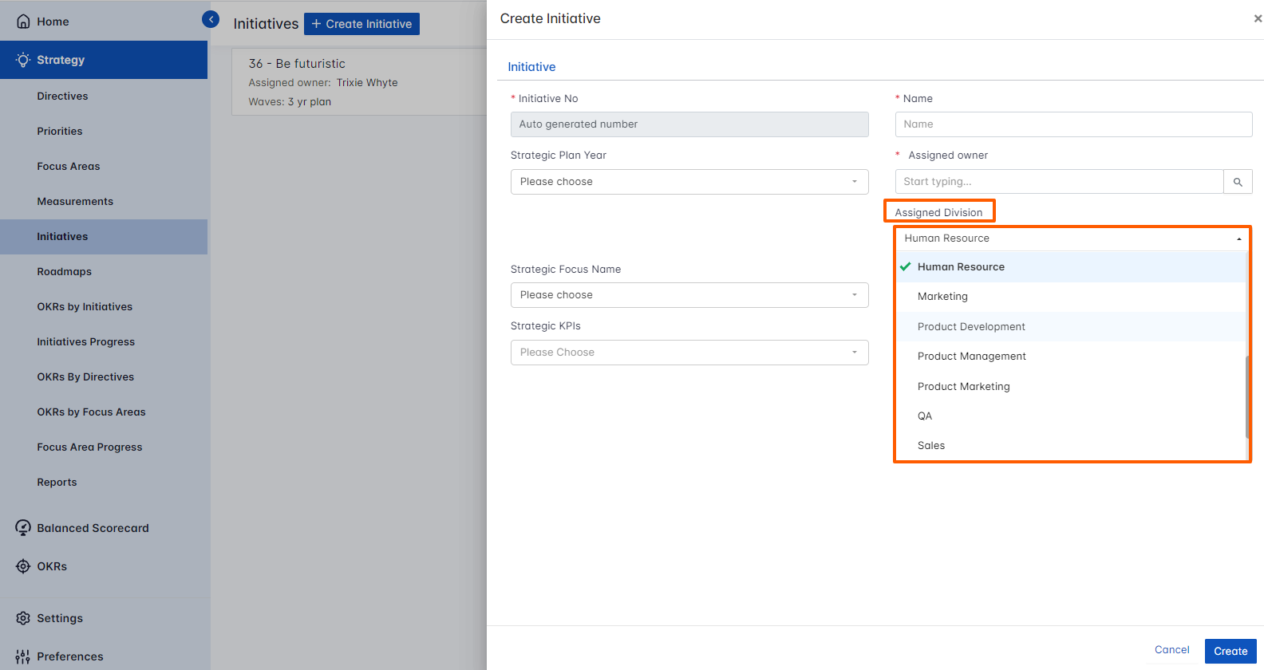Expand the Strategic Plan Year dropdown
Viewport: 1264px width, 670px height.
[689, 182]
